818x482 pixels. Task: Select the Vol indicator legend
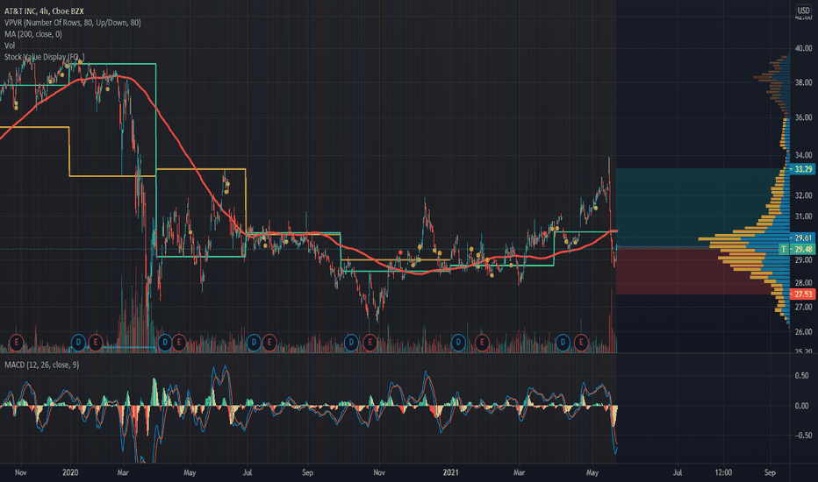click(x=10, y=46)
